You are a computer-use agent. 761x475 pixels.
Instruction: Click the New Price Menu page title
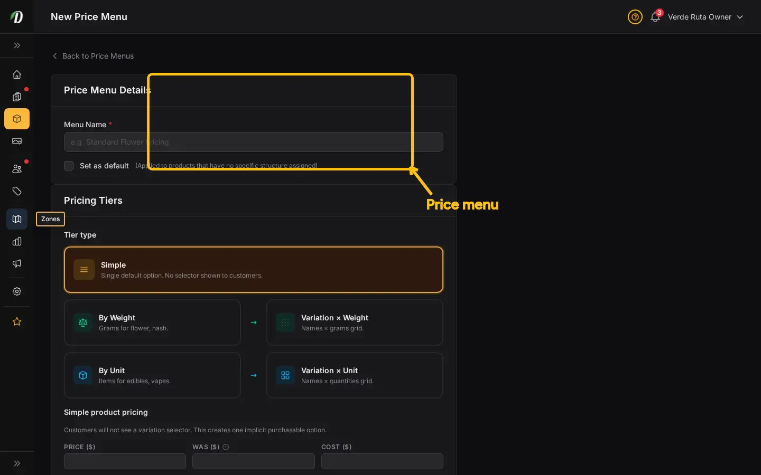[89, 17]
